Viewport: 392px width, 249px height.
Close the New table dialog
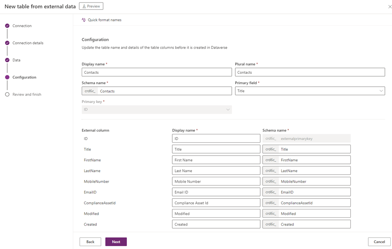click(390, 7)
